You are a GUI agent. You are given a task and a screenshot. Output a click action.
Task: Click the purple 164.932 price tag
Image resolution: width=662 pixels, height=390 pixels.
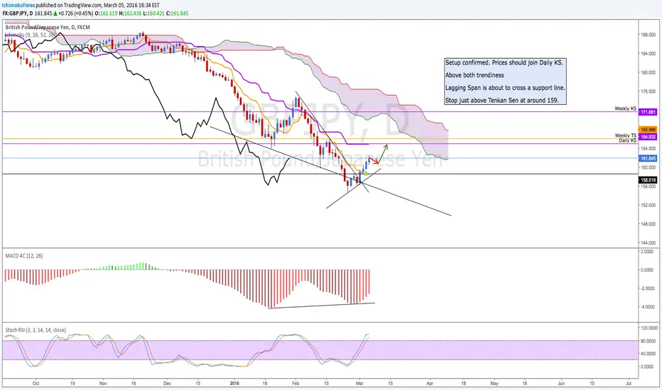point(648,137)
